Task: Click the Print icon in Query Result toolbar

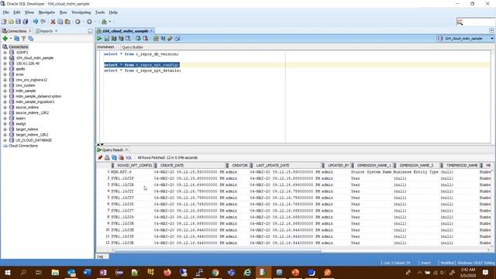Action: [107, 157]
